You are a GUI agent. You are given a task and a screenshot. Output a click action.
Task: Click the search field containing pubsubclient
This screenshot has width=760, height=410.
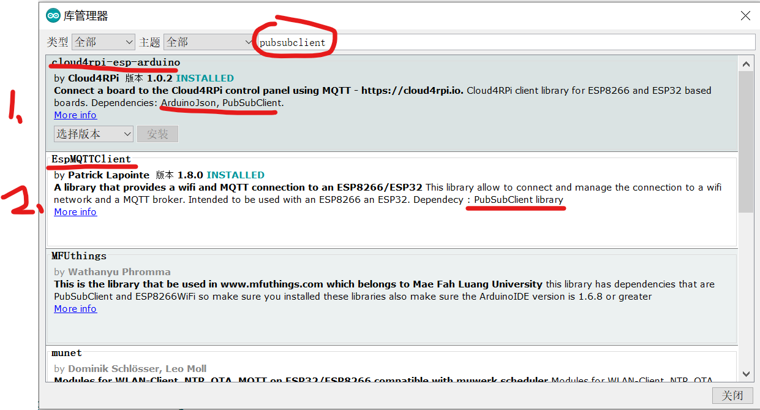pyautogui.click(x=506, y=42)
